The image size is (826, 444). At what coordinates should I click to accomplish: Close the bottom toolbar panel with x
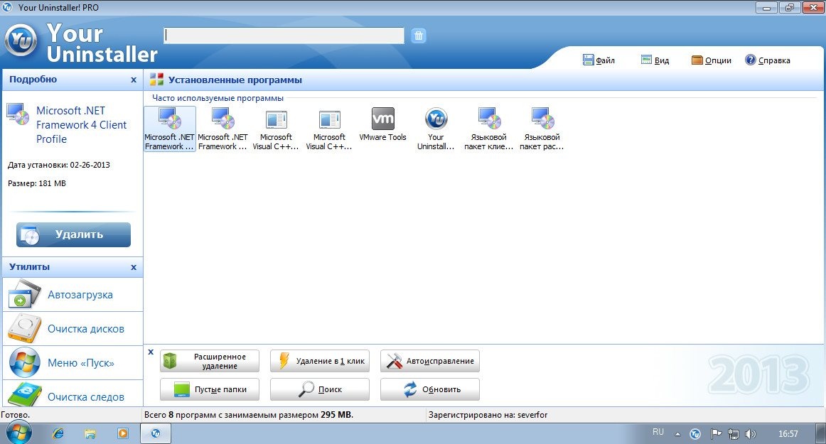click(x=151, y=352)
